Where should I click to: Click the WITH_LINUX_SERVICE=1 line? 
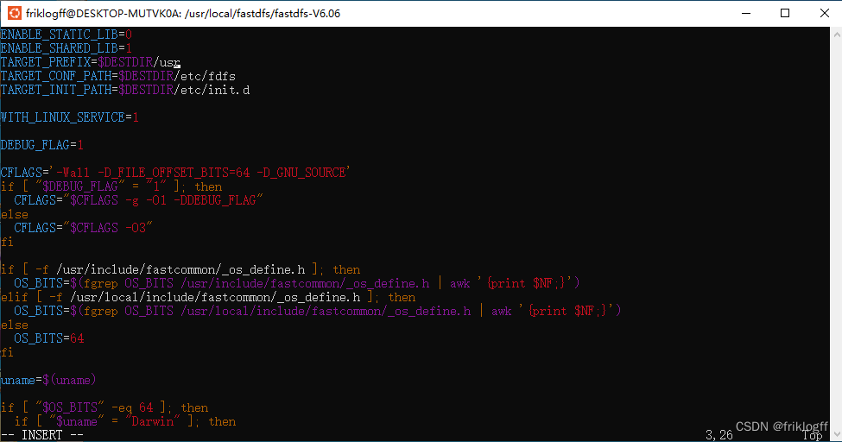pos(70,117)
